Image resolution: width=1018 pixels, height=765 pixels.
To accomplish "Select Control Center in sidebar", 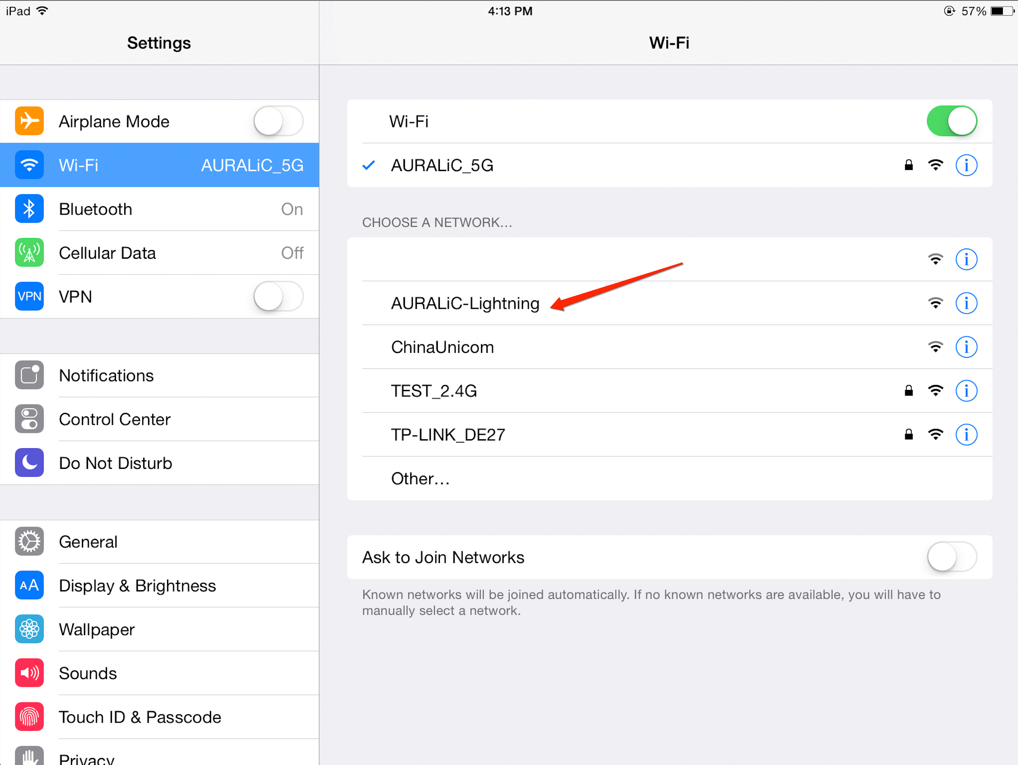I will tap(159, 419).
